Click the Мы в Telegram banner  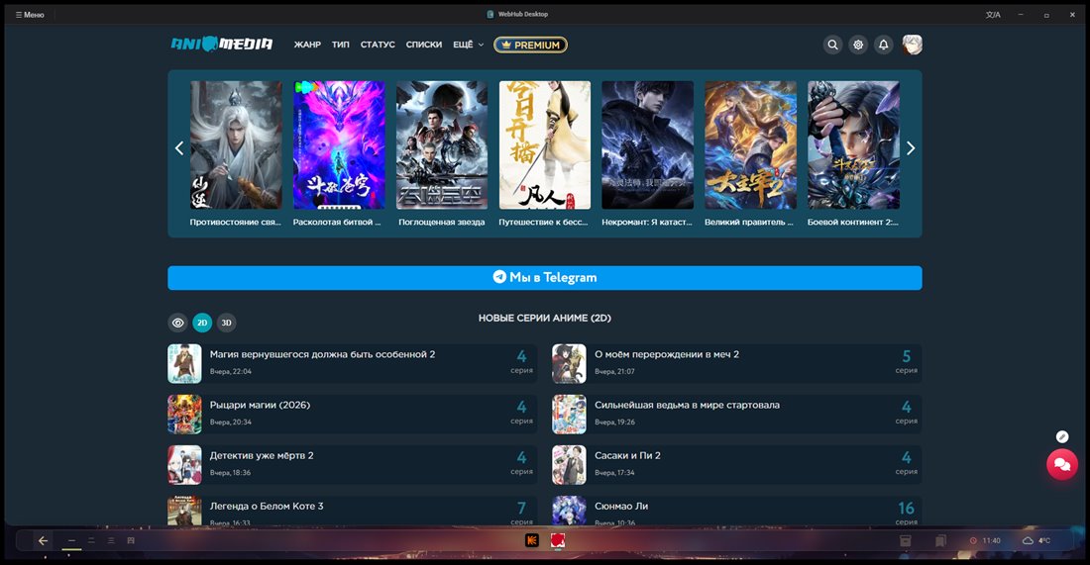(x=545, y=278)
